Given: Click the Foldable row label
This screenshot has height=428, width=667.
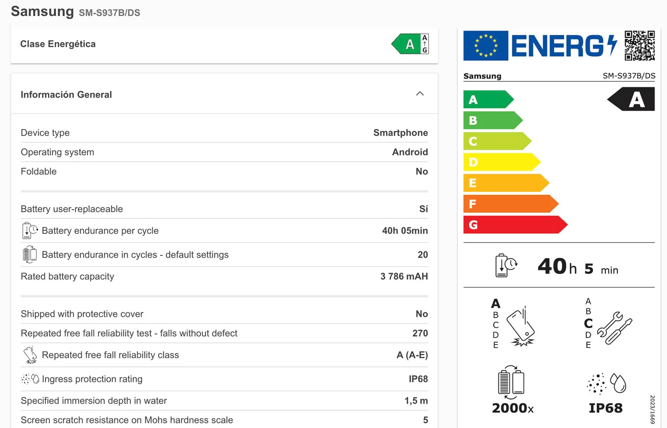Looking at the screenshot, I should tap(39, 171).
